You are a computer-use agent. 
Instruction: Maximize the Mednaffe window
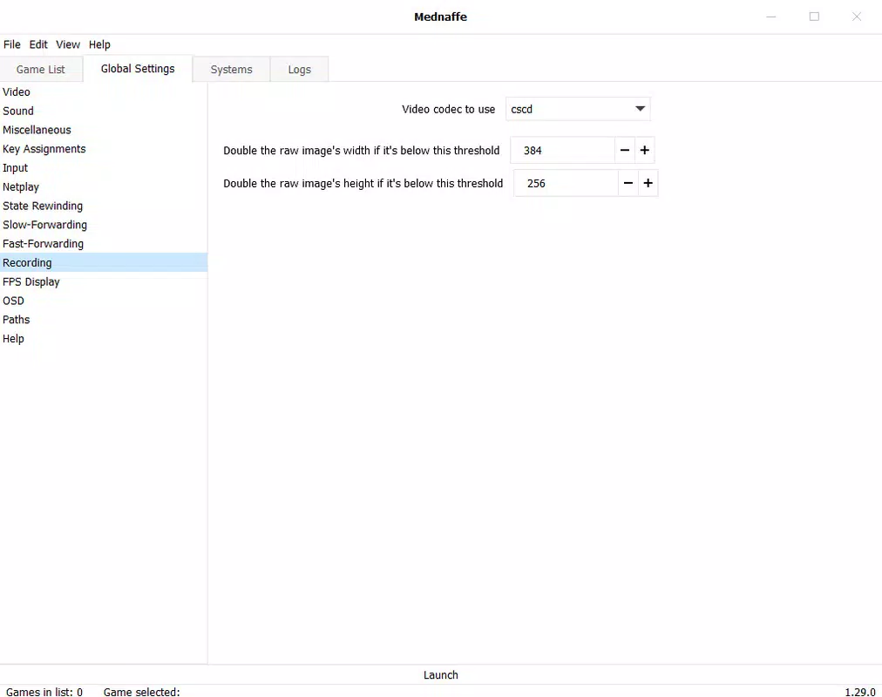[814, 17]
